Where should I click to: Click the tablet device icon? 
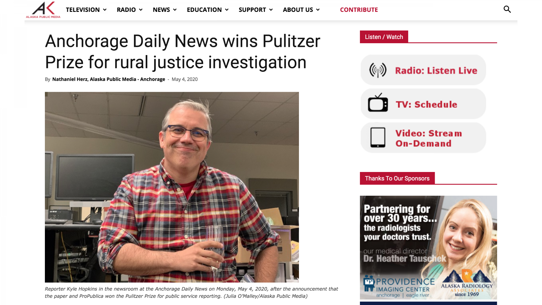coord(378,138)
